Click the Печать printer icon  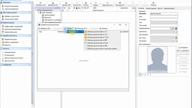coord(86,3)
